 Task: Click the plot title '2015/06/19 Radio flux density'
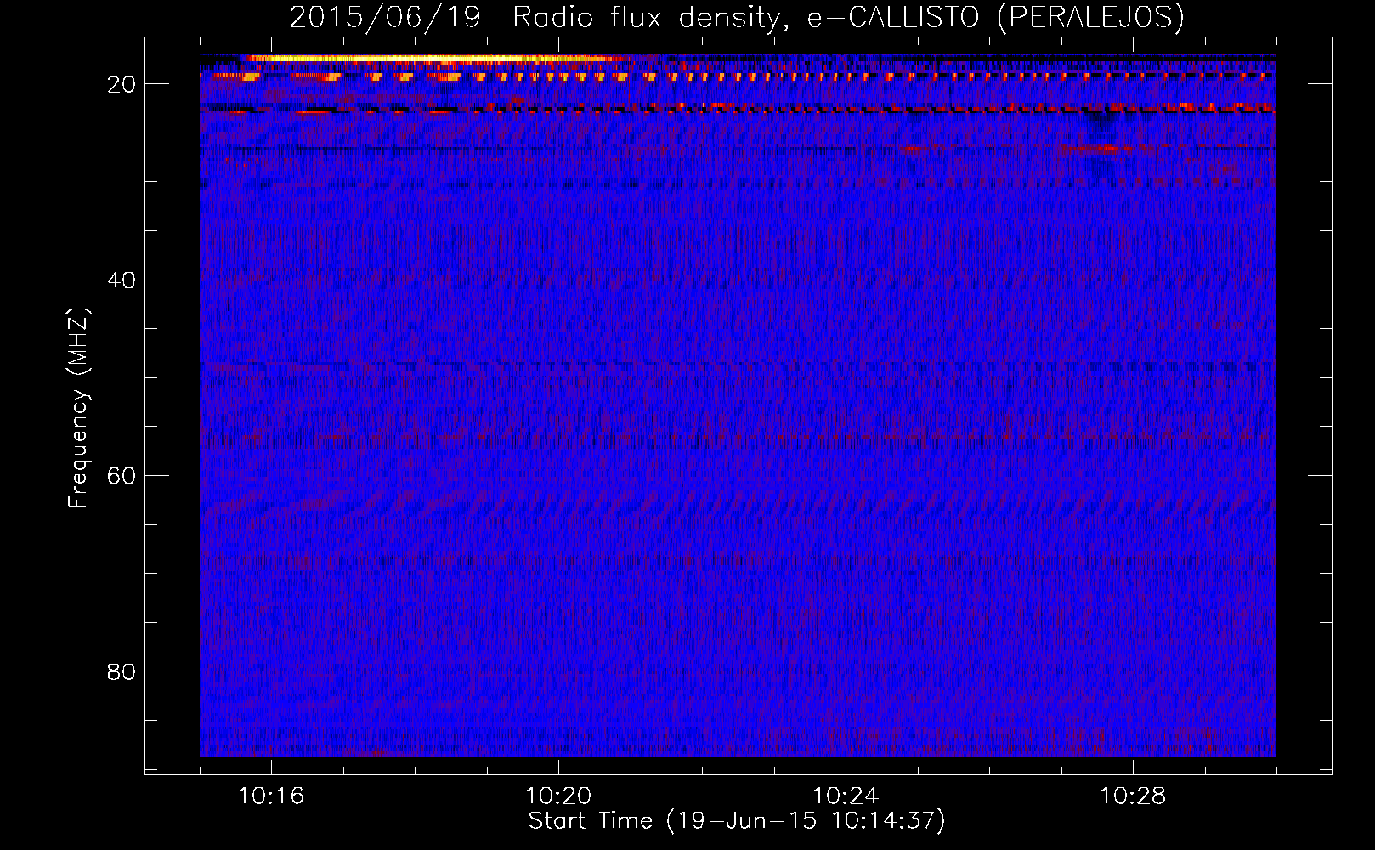coord(736,17)
